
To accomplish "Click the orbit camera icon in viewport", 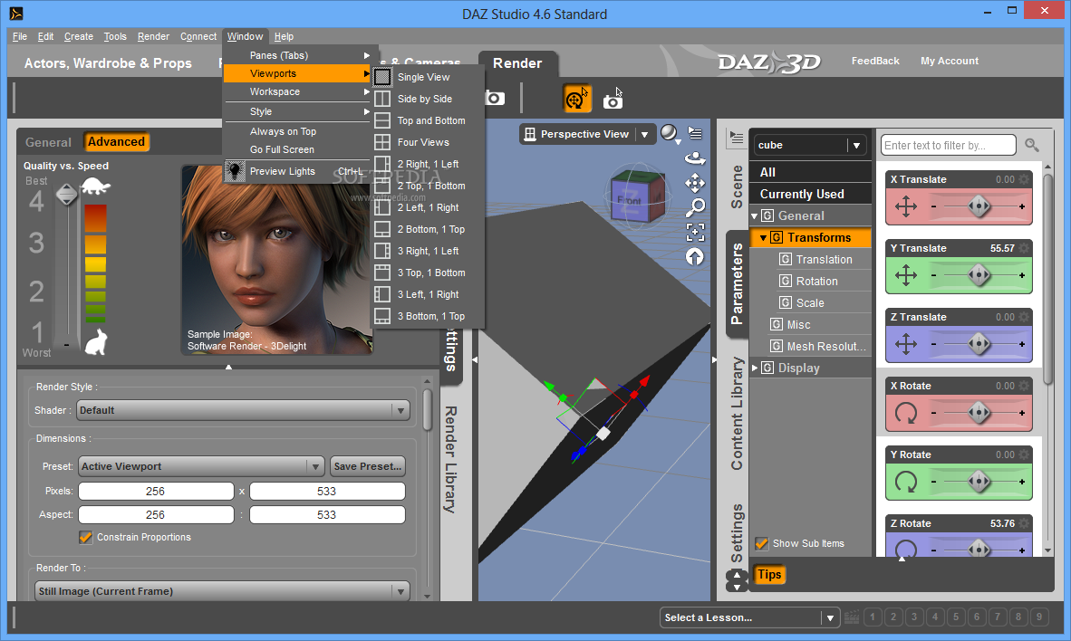I will coord(695,158).
